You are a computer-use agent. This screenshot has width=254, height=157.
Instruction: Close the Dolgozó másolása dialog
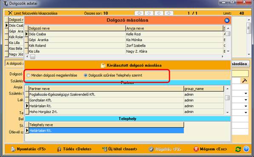click(227, 20)
